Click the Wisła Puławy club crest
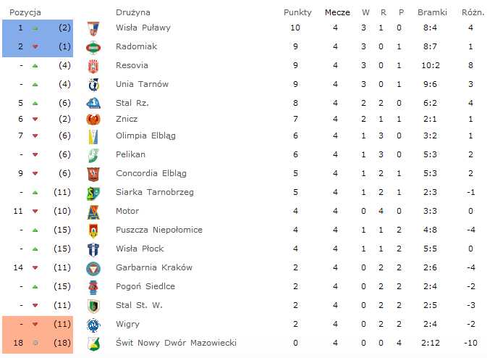Screen dimensions: 487x358 coord(93,28)
